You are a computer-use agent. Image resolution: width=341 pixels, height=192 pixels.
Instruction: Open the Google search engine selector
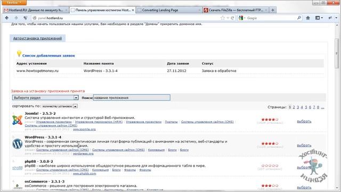point(242,18)
